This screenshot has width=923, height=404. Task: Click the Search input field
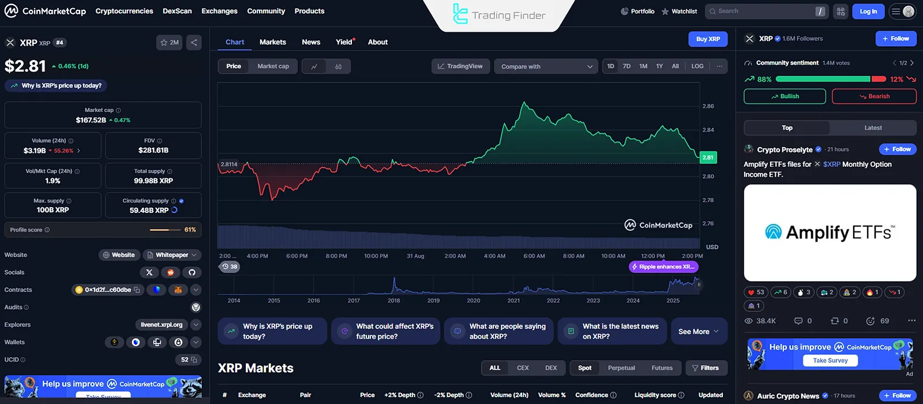(x=766, y=11)
